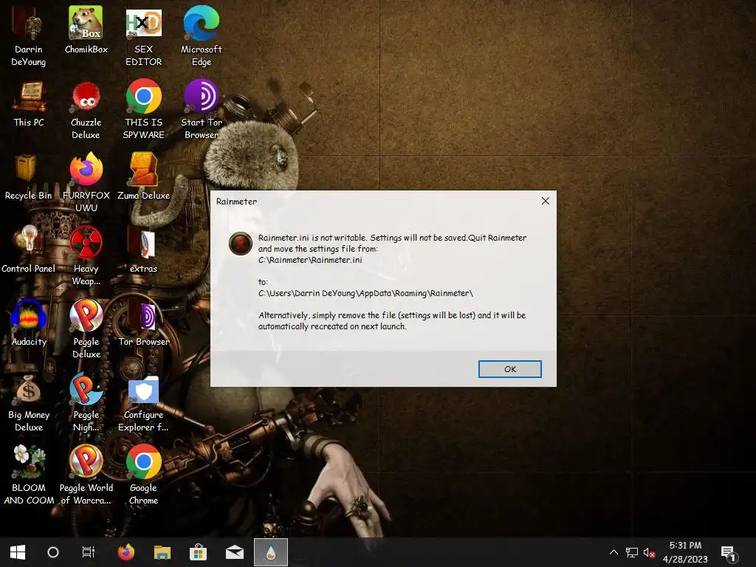Open the Tor Browser folder icon
The height and width of the screenshot is (567, 756).
[x=144, y=323]
